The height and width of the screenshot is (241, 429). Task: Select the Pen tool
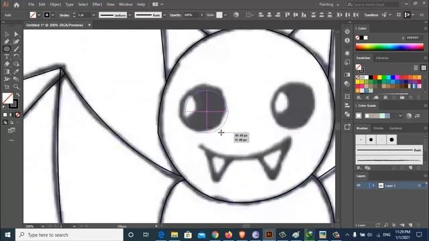pyautogui.click(x=7, y=42)
